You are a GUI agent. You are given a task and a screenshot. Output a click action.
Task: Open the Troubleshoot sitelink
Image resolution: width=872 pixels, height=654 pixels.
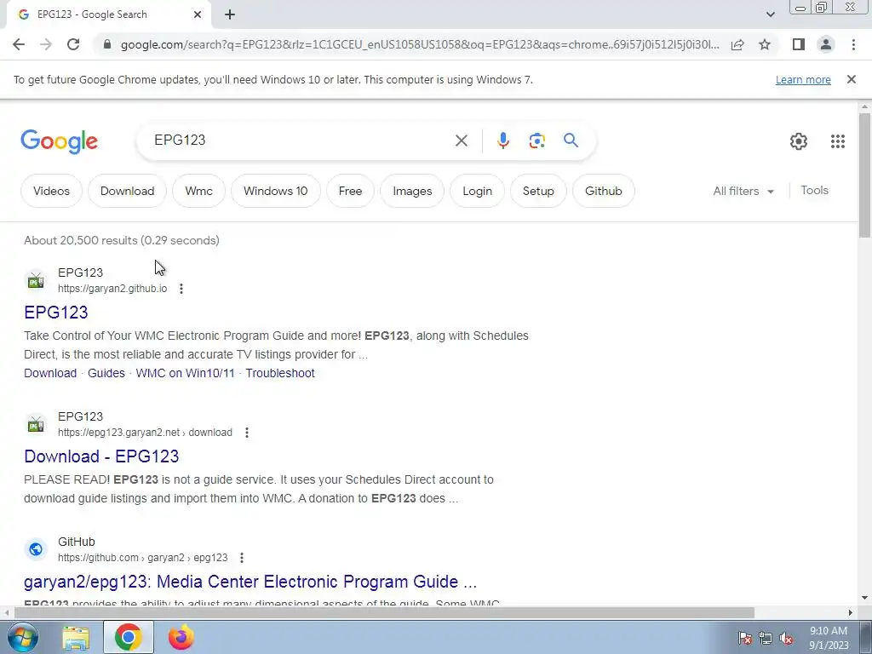pos(280,373)
